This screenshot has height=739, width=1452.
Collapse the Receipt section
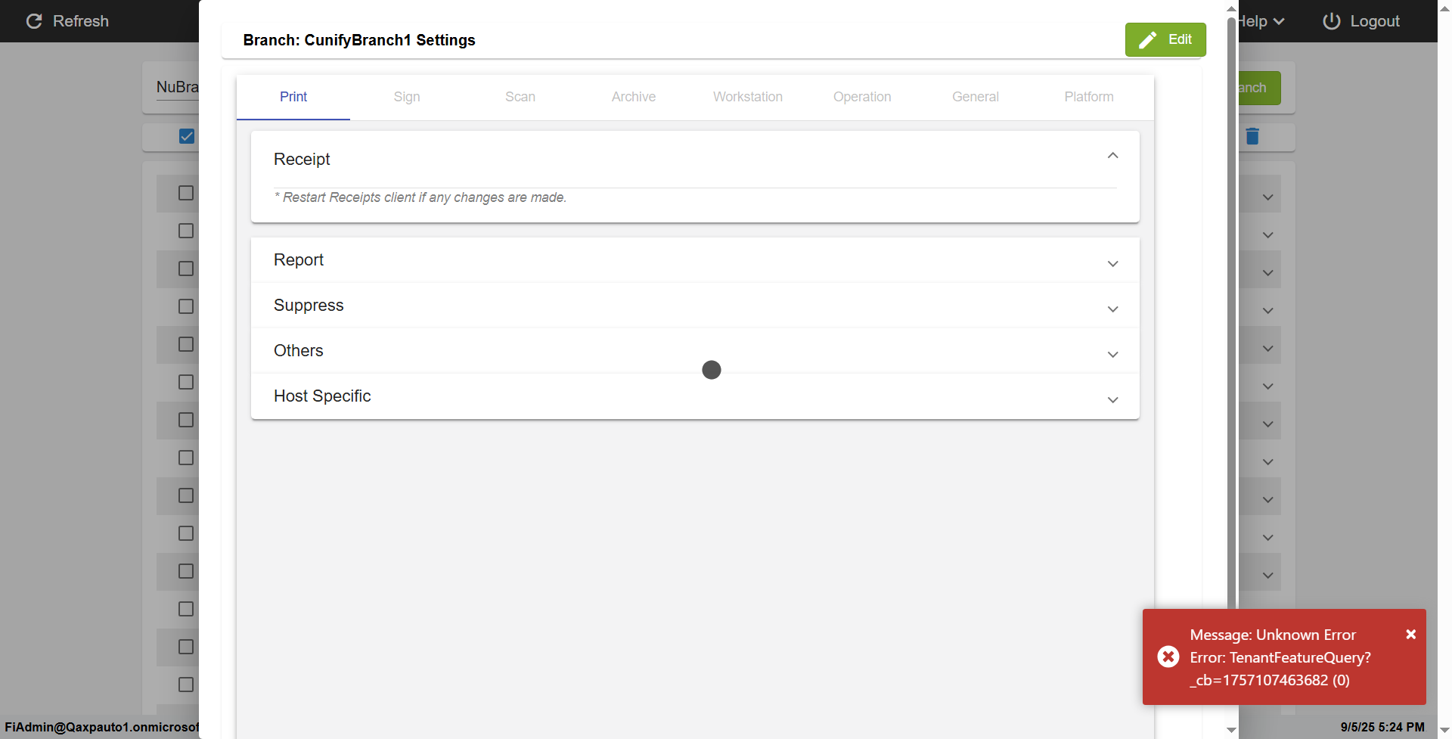point(1112,156)
